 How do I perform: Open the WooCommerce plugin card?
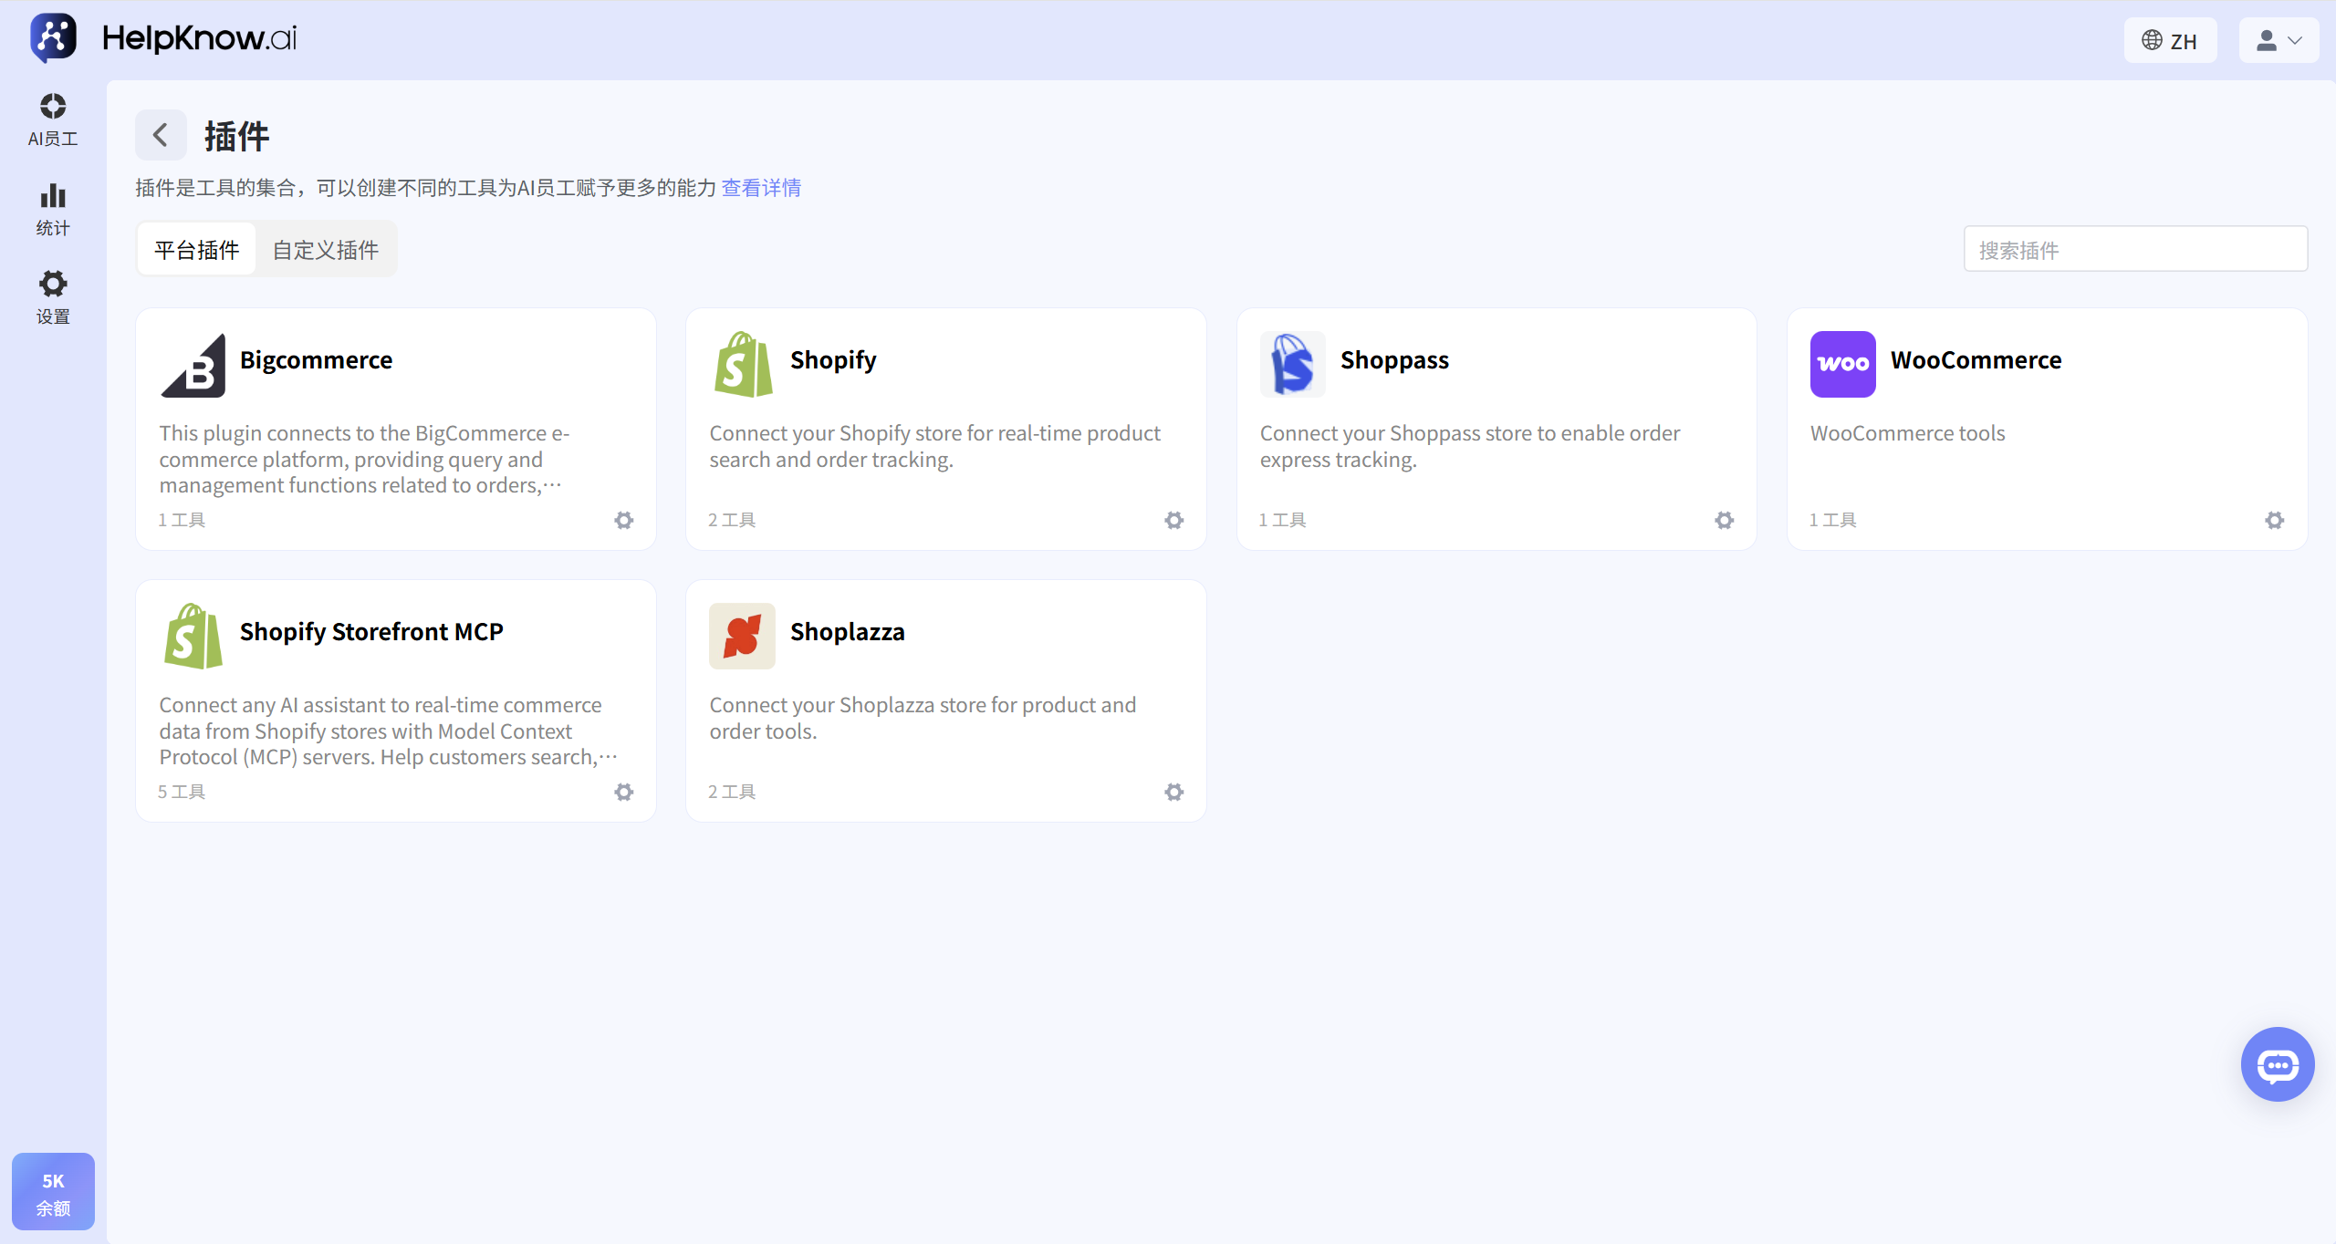2047,429
